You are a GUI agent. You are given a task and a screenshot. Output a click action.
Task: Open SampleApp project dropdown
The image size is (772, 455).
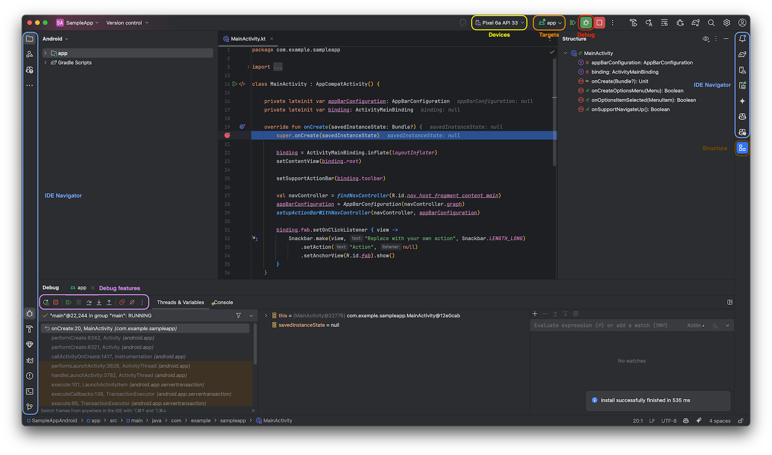pos(78,23)
